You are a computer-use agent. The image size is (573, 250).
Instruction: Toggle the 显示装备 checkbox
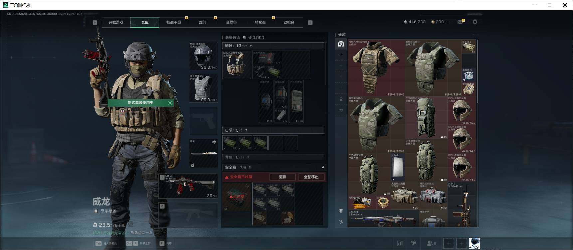pos(96,211)
